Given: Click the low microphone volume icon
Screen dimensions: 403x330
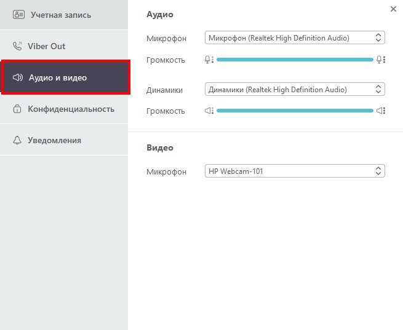Looking at the screenshot, I should 209,60.
